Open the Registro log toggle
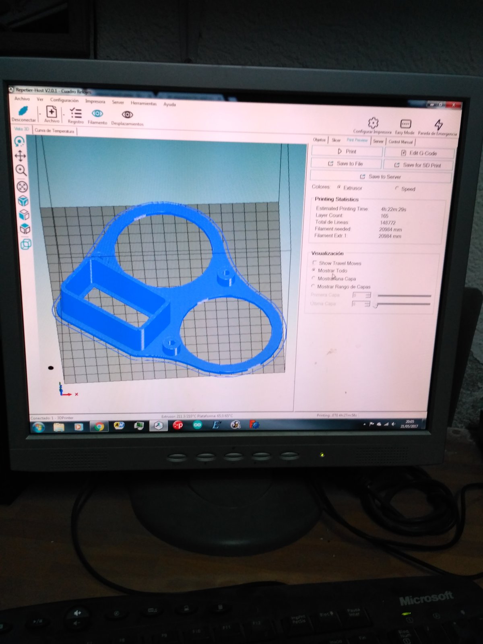This screenshot has width=483, height=644. click(x=76, y=114)
